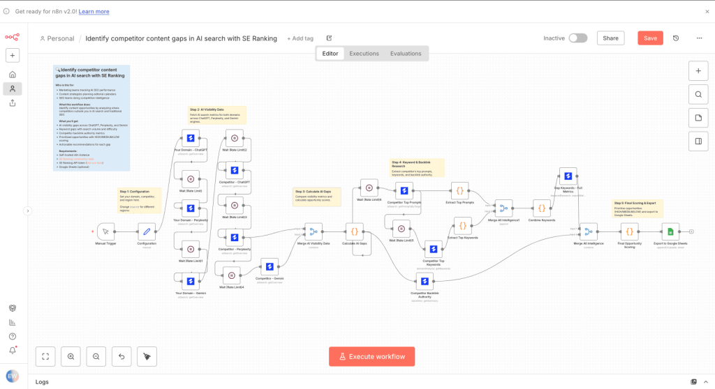
Task: Expand the collapsed left sidebar chevron
Action: (x=28, y=211)
